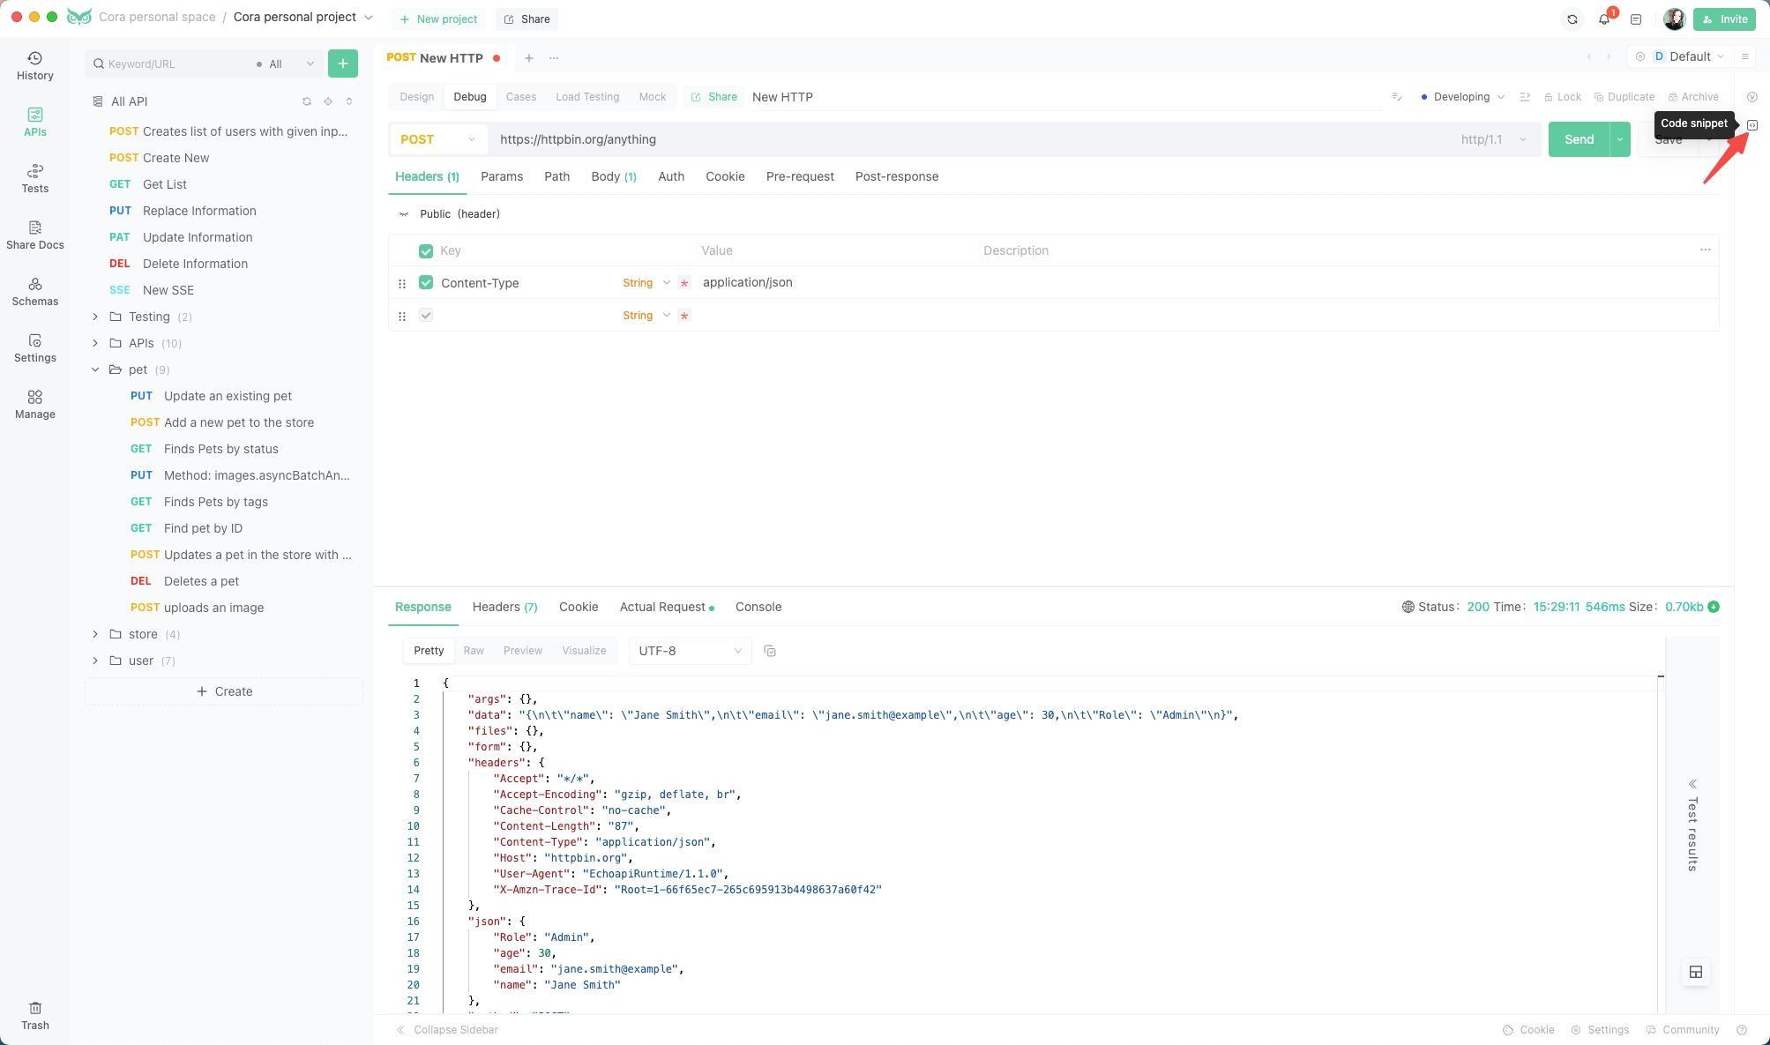Open the Code snippet panel icon
This screenshot has width=1770, height=1045.
tap(1752, 125)
